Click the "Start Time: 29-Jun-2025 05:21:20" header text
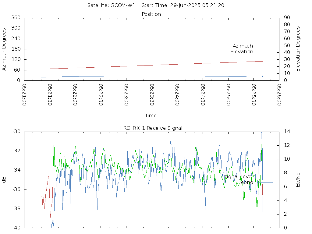 [183, 5]
